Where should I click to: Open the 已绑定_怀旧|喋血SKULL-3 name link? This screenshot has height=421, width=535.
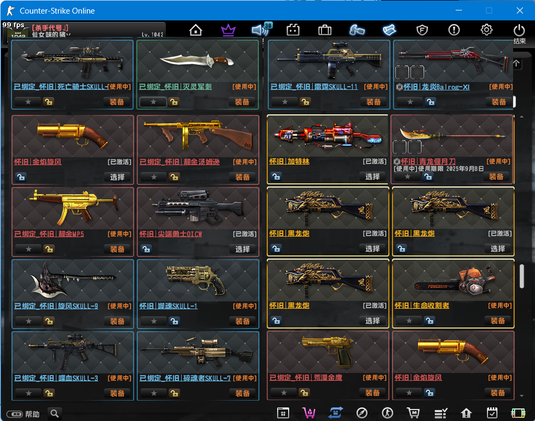click(x=56, y=378)
